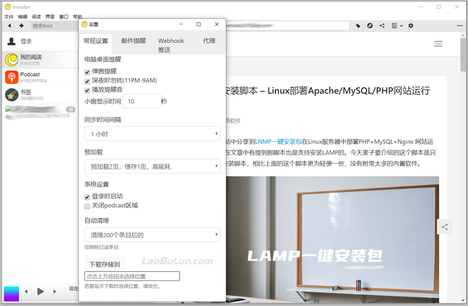Expand the sync interval dropdown showing 1 小时
Image resolution: width=468 pixels, height=306 pixels.
coord(152,134)
